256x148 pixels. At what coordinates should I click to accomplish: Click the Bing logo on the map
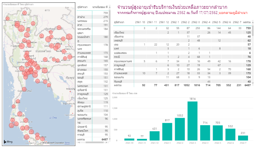point(8,142)
